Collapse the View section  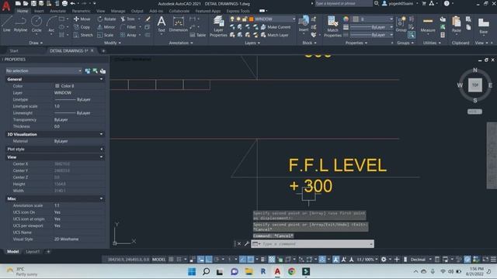tap(102, 157)
